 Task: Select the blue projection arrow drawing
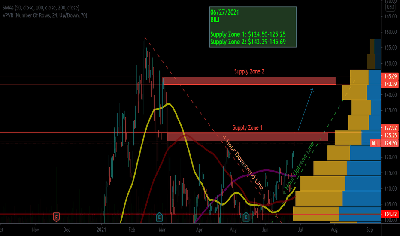[306, 109]
